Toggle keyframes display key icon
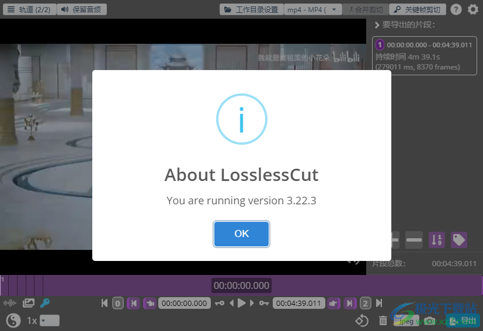Image resolution: width=483 pixels, height=331 pixels. 45,304
